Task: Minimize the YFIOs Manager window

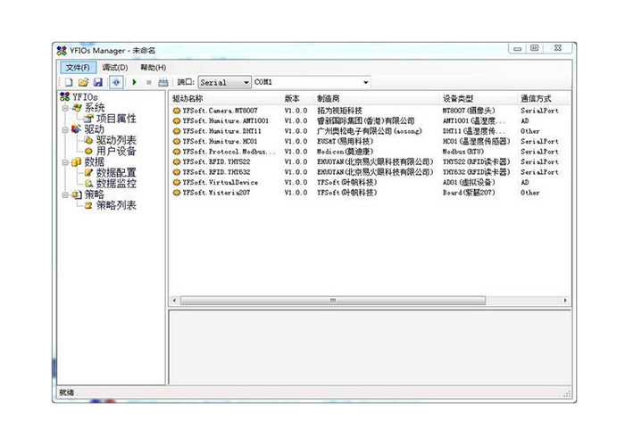Action: point(517,48)
